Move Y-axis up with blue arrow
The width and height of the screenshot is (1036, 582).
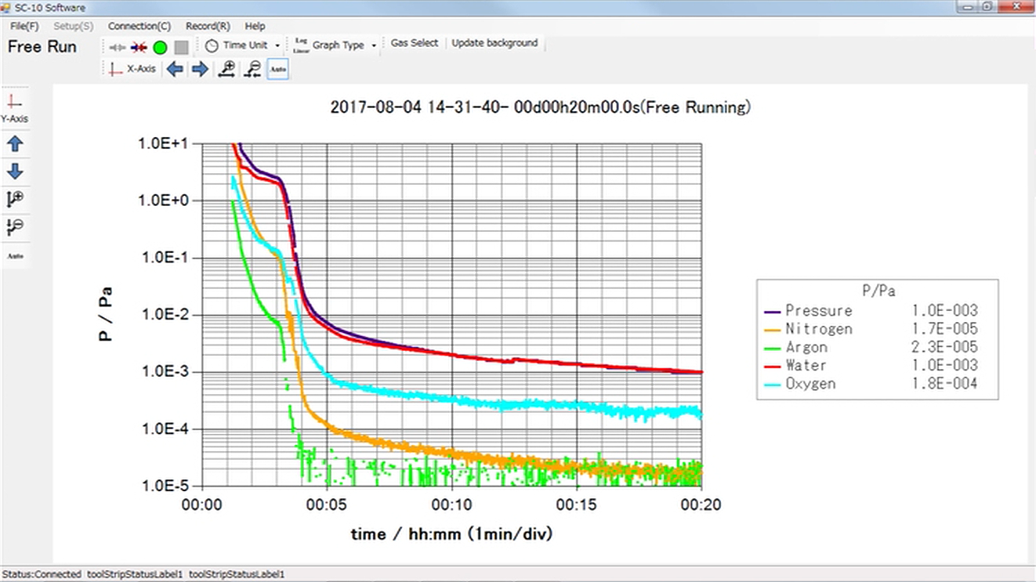[x=15, y=144]
